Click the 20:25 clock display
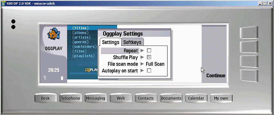This screenshot has height=115, width=274. pos(54,70)
